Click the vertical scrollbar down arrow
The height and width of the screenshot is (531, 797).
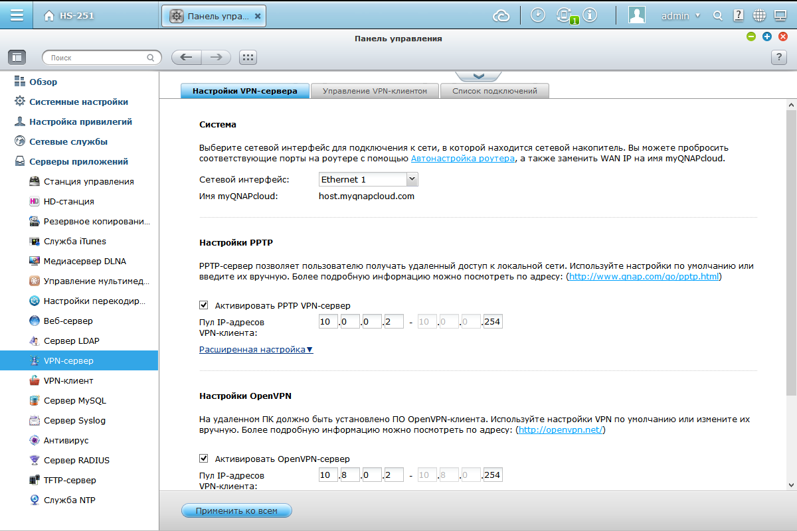tap(791, 485)
